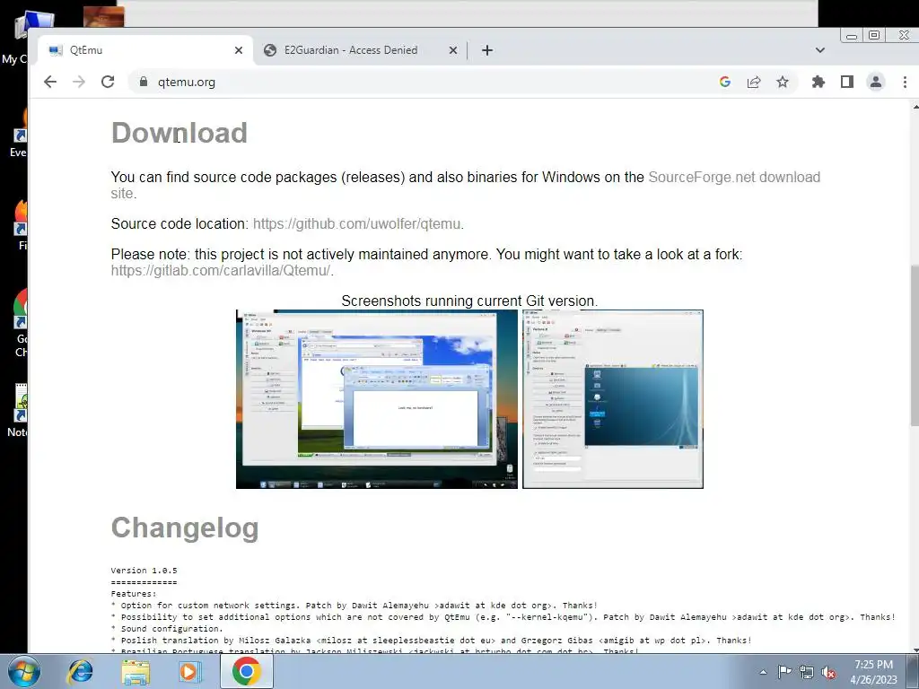Reload the qtemu.org page
The width and height of the screenshot is (919, 689).
(x=108, y=82)
